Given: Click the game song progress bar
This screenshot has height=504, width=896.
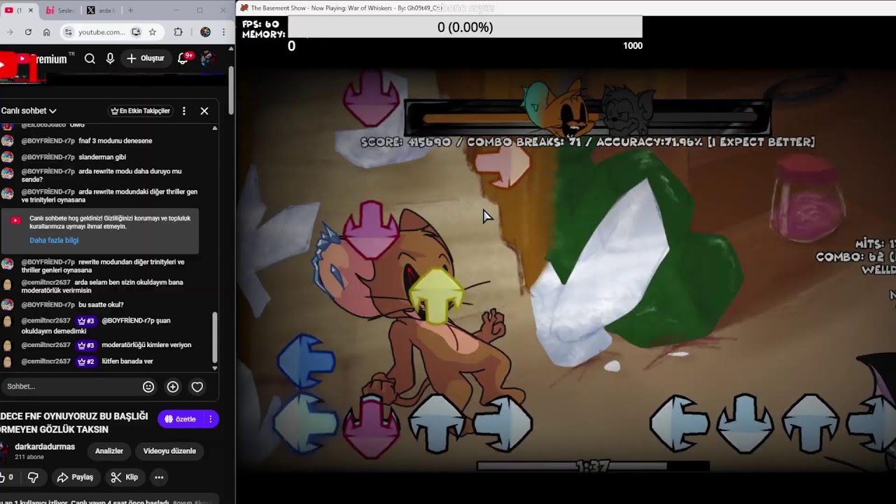Looking at the screenshot, I should coord(593,465).
